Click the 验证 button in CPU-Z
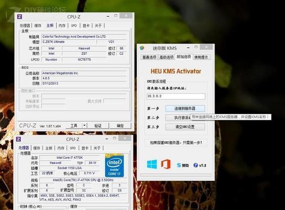Image resolution: width=285 pixels, height=210 pixels. [98, 125]
